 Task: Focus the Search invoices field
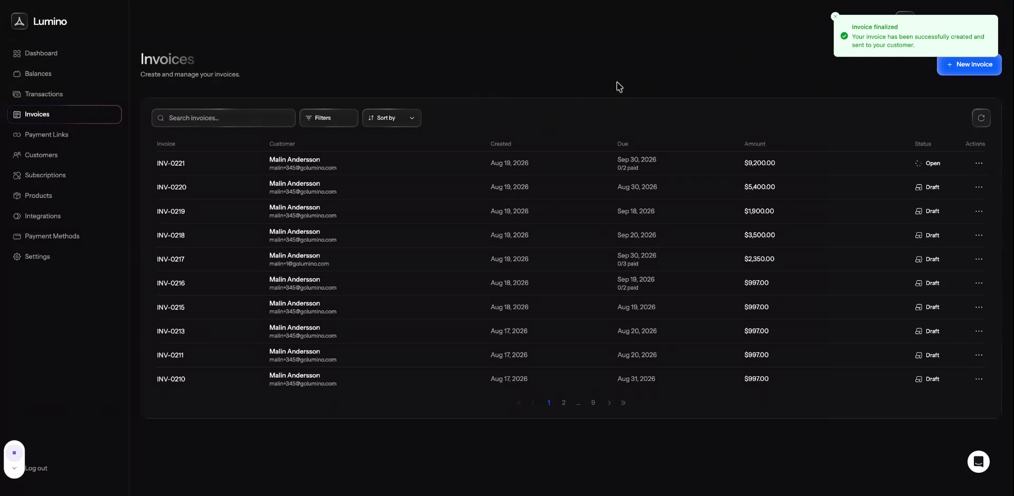point(223,118)
